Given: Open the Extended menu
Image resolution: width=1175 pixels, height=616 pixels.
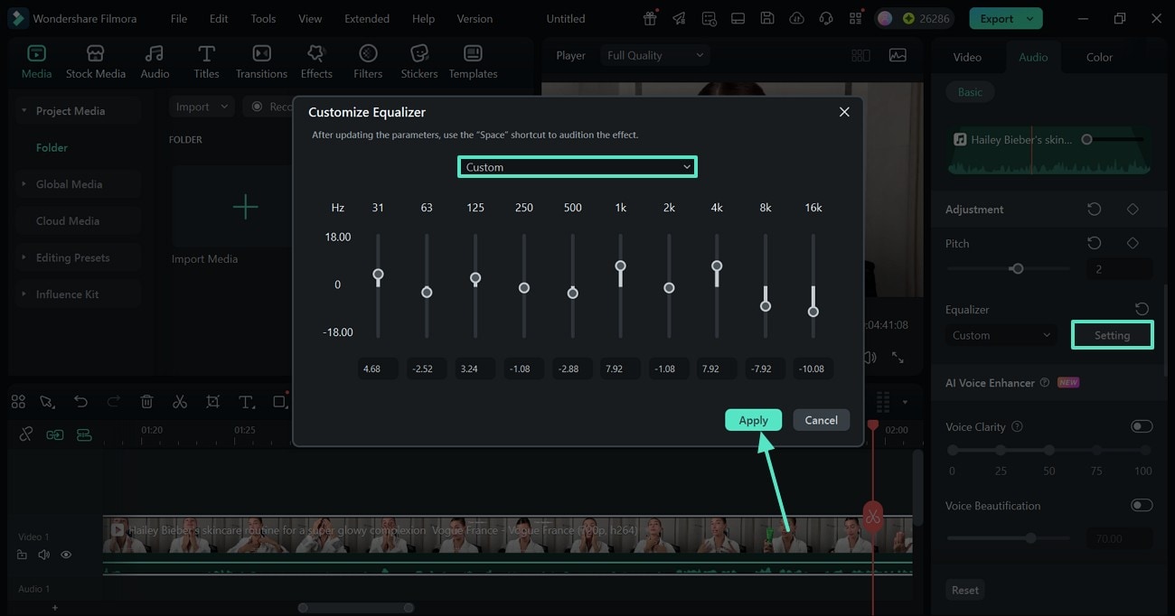Looking at the screenshot, I should point(367,18).
